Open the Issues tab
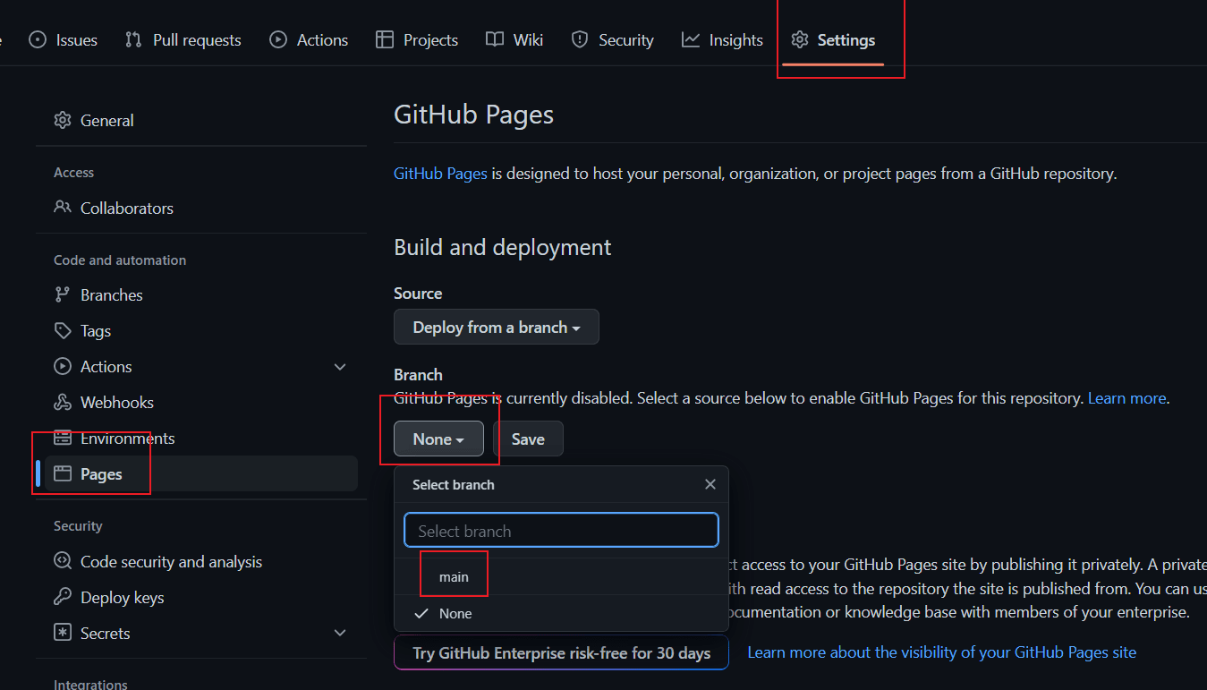The width and height of the screenshot is (1207, 690). pos(63,39)
